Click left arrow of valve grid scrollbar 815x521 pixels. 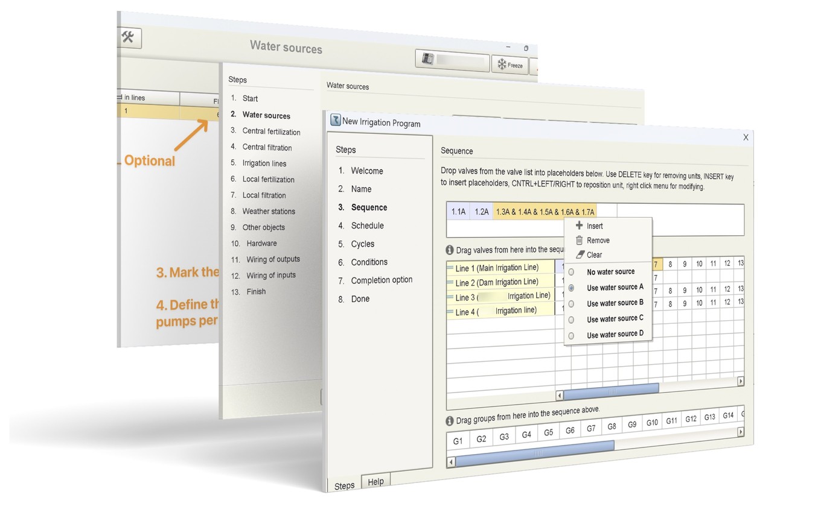559,396
